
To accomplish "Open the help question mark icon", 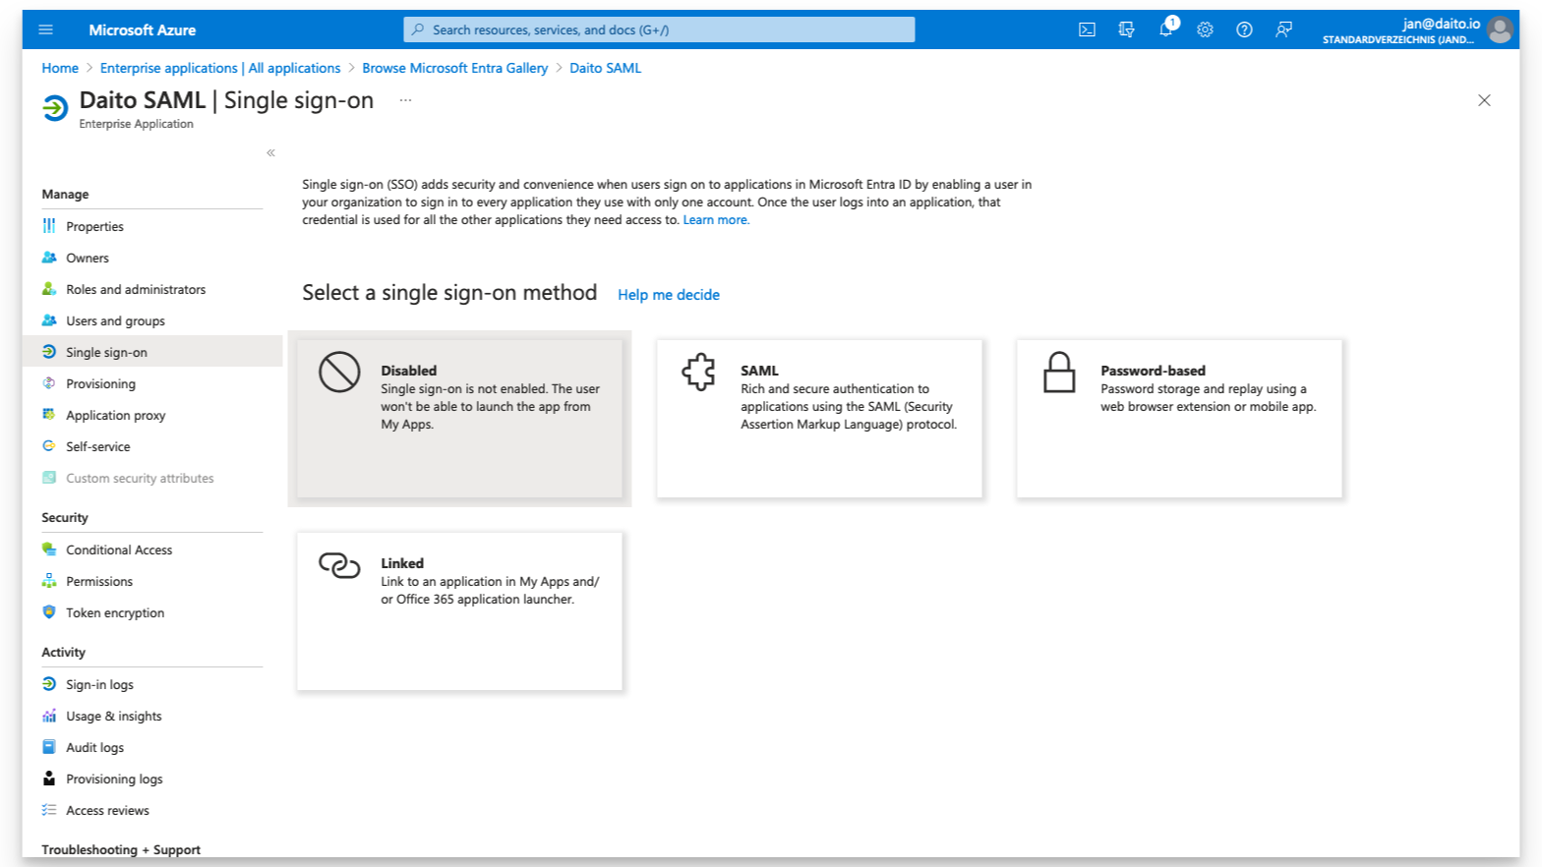I will click(x=1244, y=29).
